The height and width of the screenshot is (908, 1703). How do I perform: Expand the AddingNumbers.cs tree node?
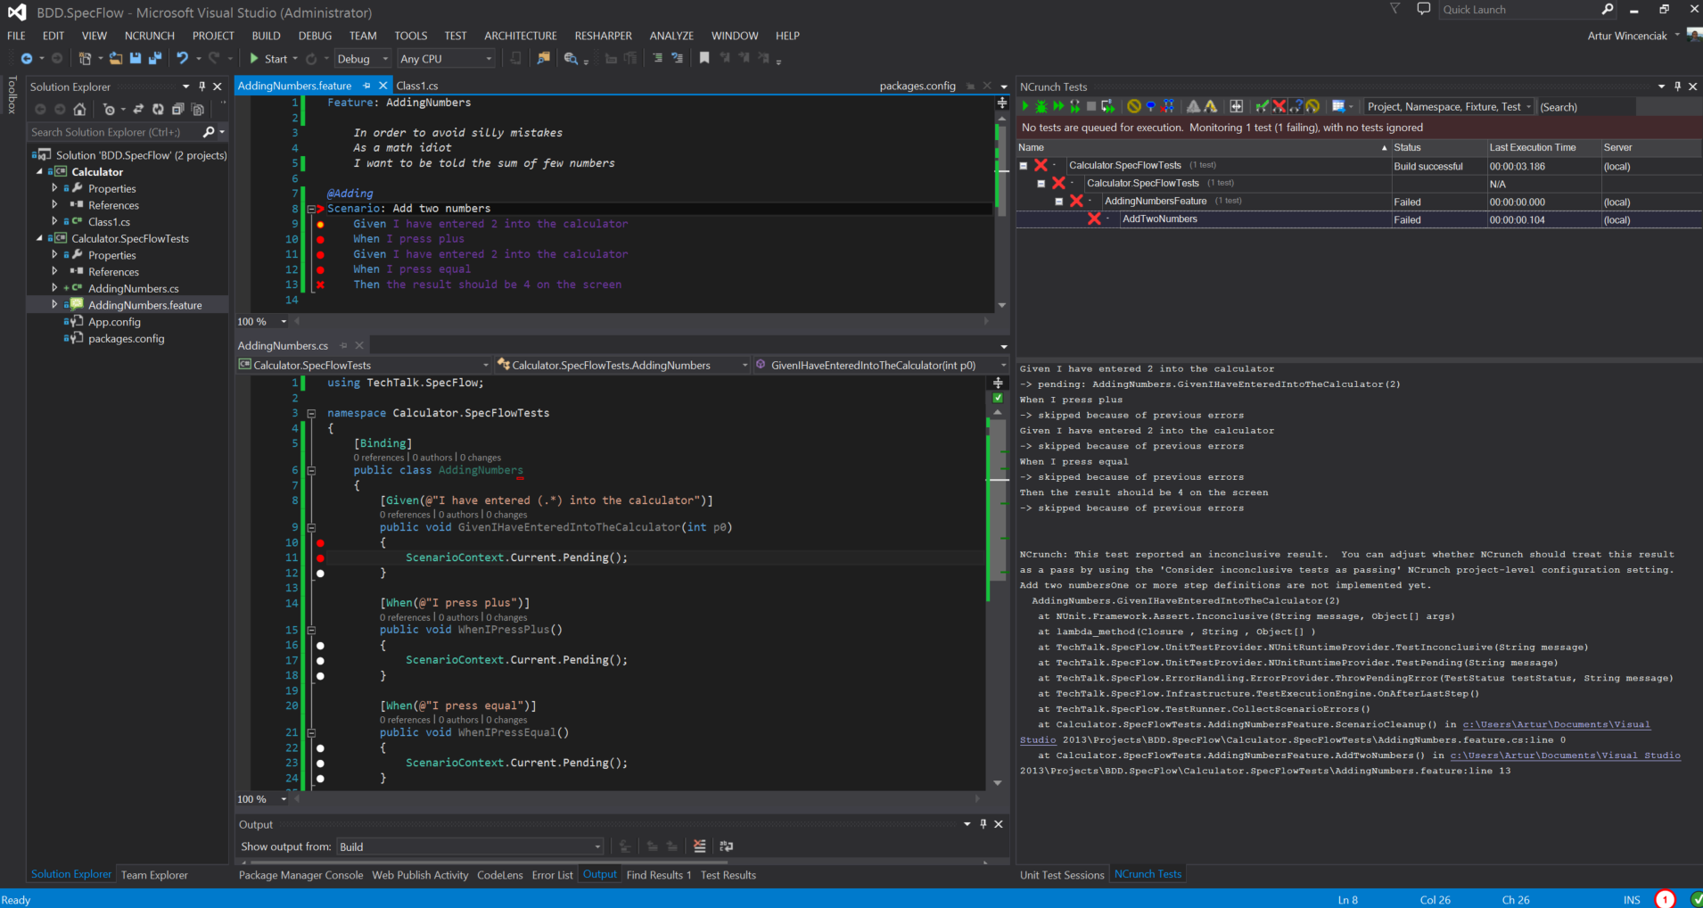tap(54, 288)
